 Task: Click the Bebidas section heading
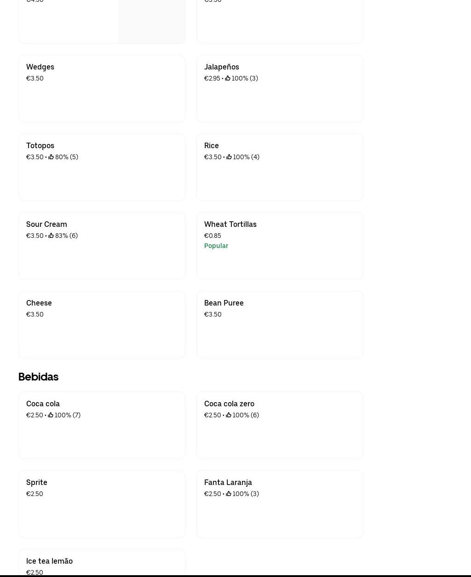pos(38,376)
